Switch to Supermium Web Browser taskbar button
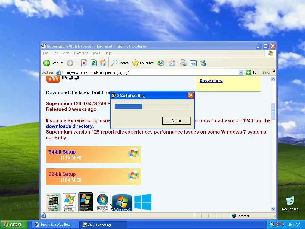The height and width of the screenshot is (229, 305). coord(55,225)
